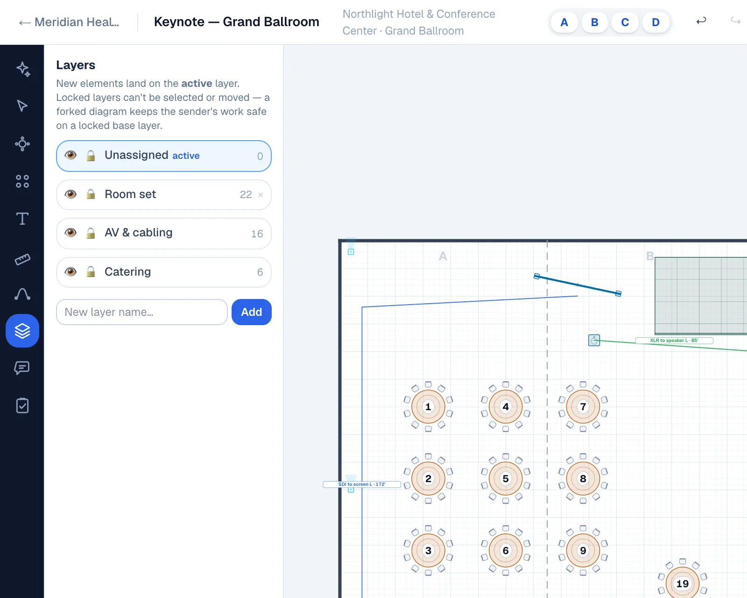Select round table 9
The image size is (747, 598).
point(583,550)
